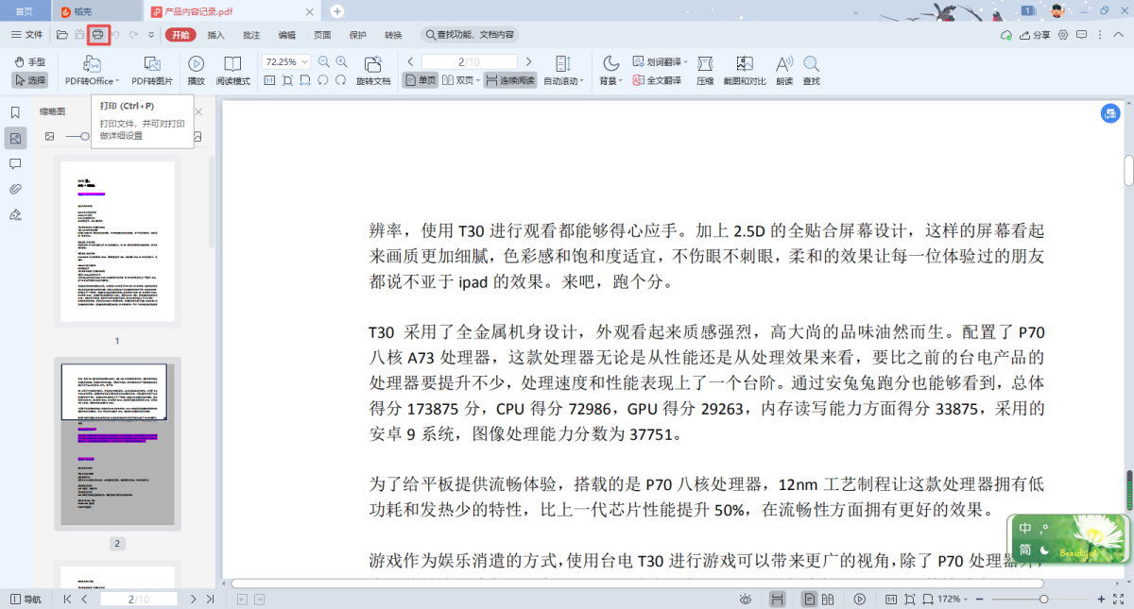
Task: Click the 分享 share button
Action: coord(1035,35)
